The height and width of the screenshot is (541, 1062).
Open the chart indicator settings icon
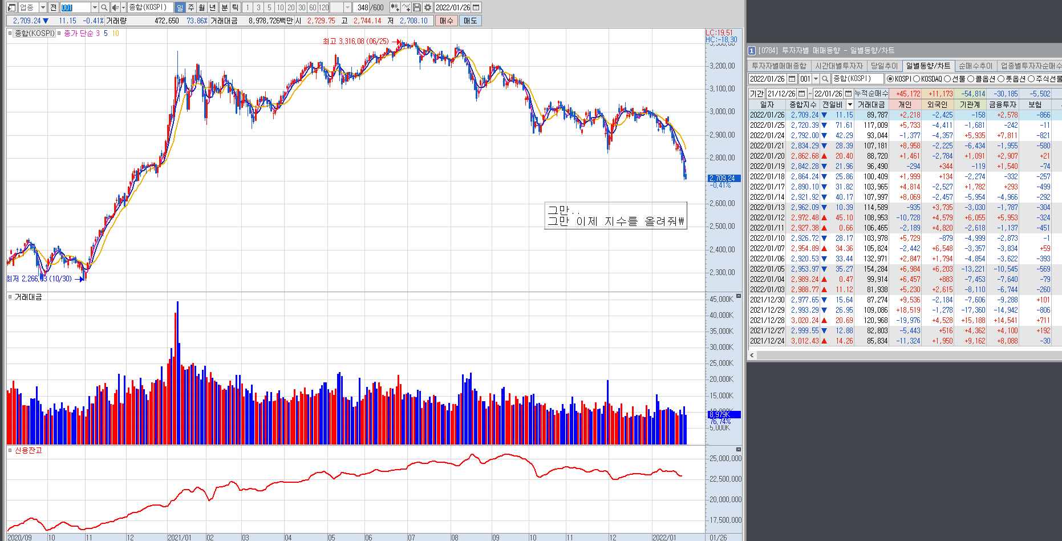[395, 7]
